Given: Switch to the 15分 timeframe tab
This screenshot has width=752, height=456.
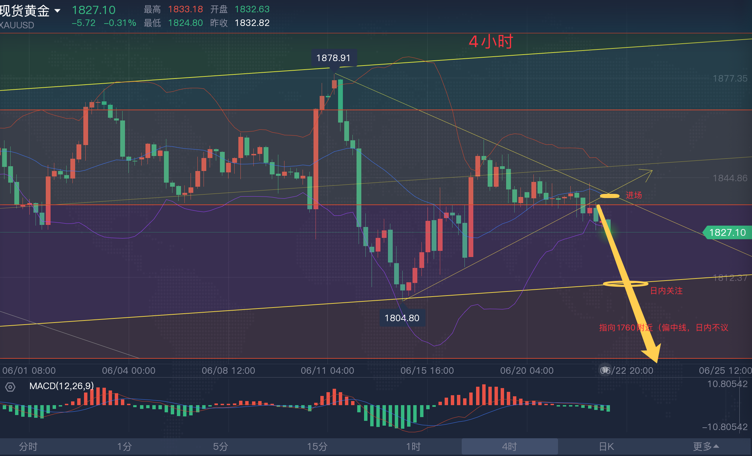Looking at the screenshot, I should coord(317,446).
